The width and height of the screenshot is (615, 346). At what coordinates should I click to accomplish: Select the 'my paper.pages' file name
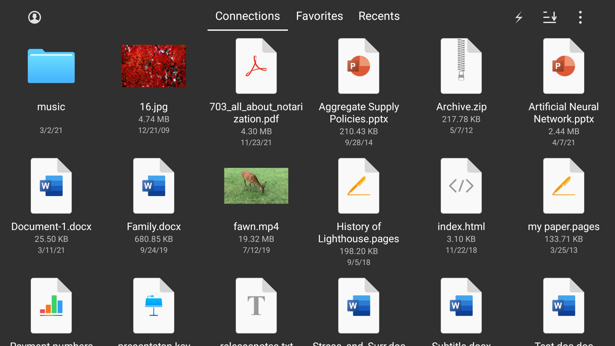pyautogui.click(x=564, y=227)
